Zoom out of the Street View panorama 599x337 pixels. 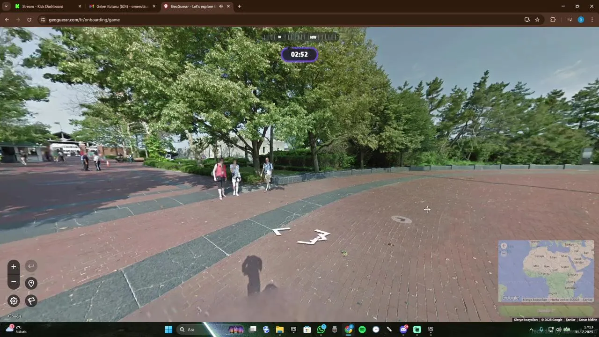(x=14, y=282)
